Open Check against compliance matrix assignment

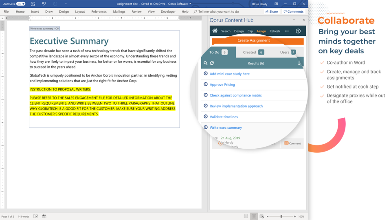pyautogui.click(x=235, y=95)
